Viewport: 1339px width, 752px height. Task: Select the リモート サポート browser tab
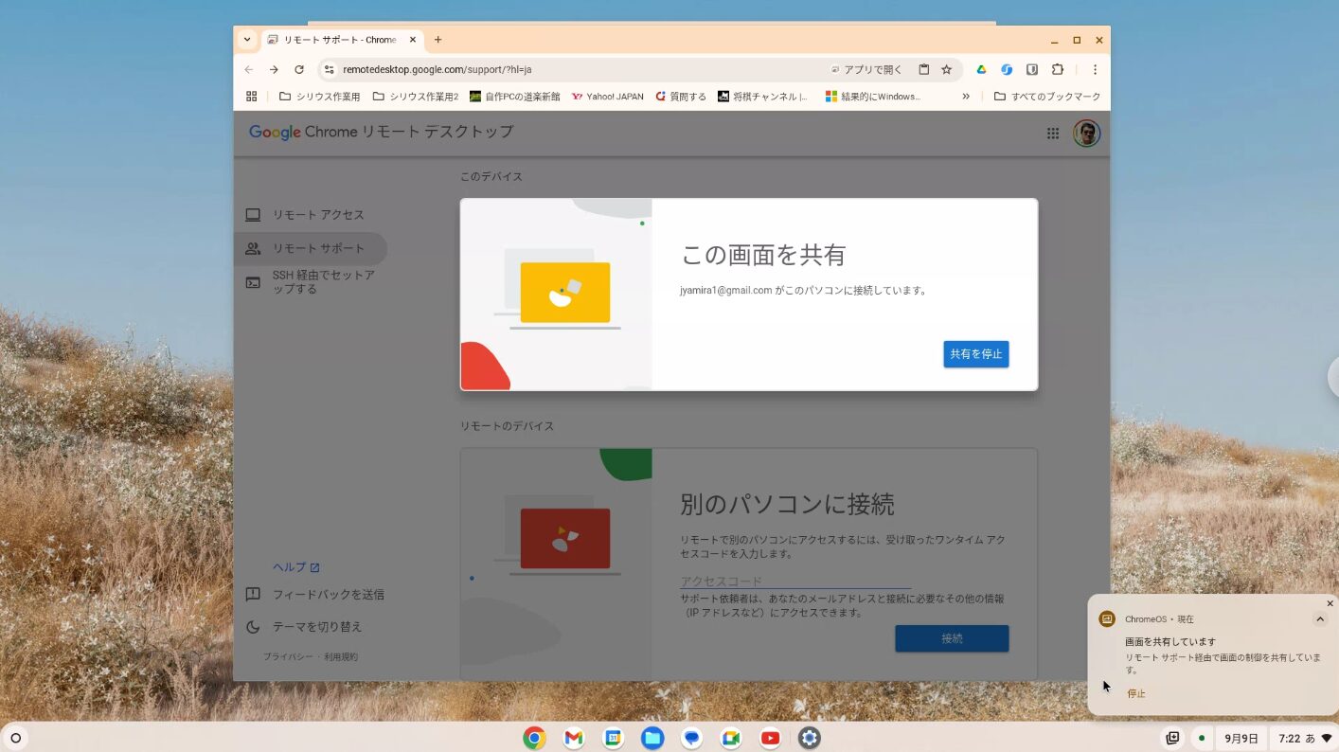[x=339, y=40]
